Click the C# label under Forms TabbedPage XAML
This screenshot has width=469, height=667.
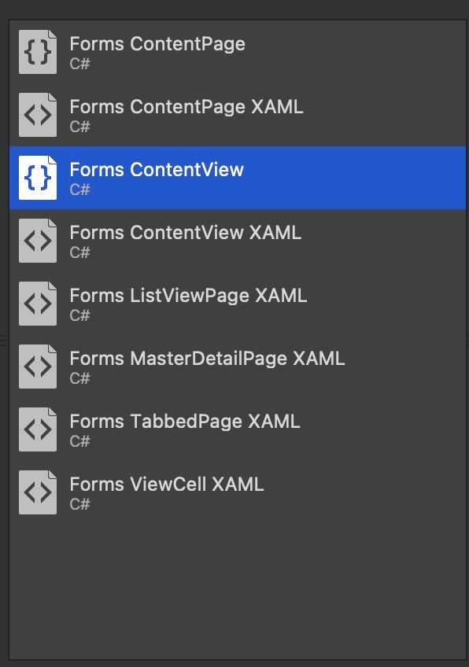click(79, 441)
